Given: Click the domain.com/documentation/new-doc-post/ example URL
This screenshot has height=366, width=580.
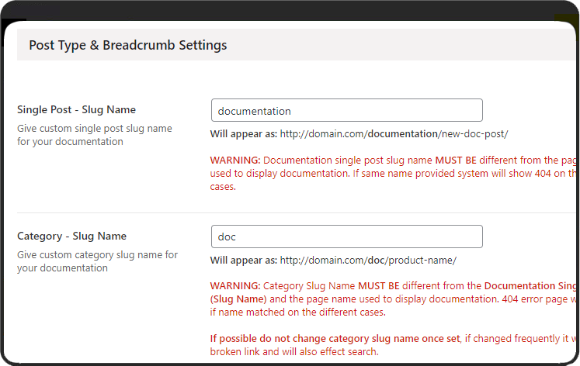Looking at the screenshot, I should (x=394, y=134).
